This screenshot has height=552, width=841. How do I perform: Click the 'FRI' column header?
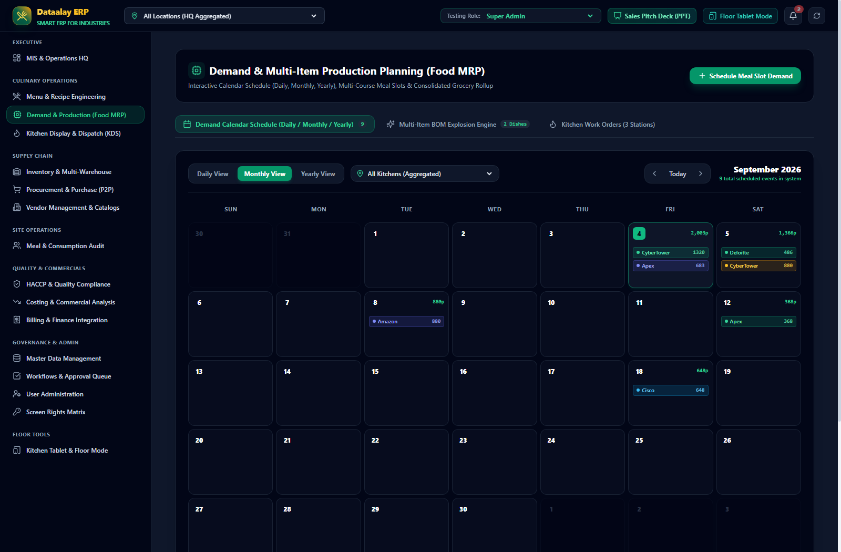point(670,209)
